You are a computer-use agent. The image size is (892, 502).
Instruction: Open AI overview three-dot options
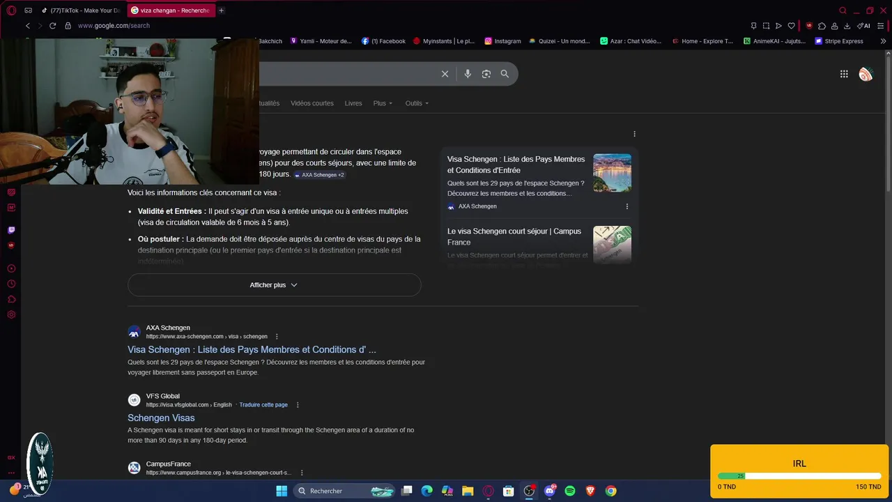pyautogui.click(x=634, y=134)
